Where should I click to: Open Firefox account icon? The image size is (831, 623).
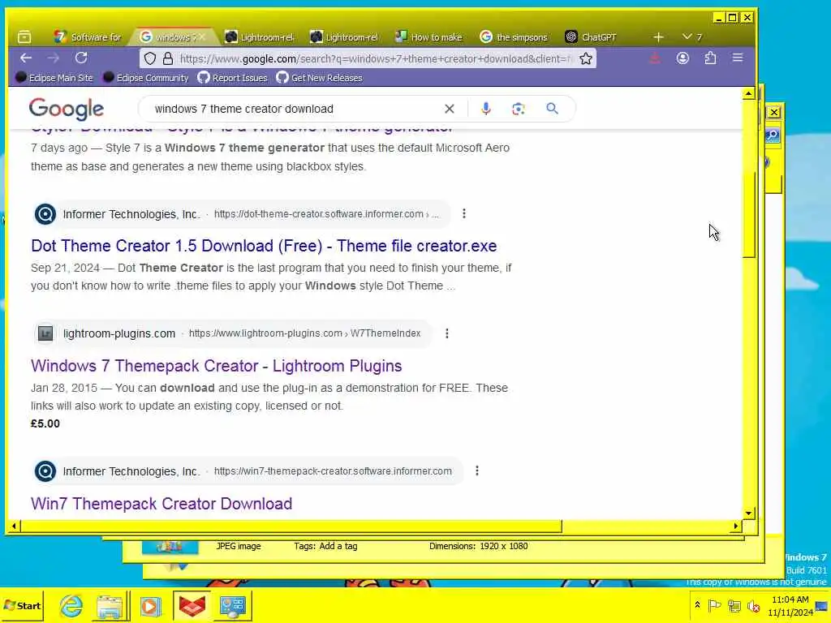pos(682,58)
